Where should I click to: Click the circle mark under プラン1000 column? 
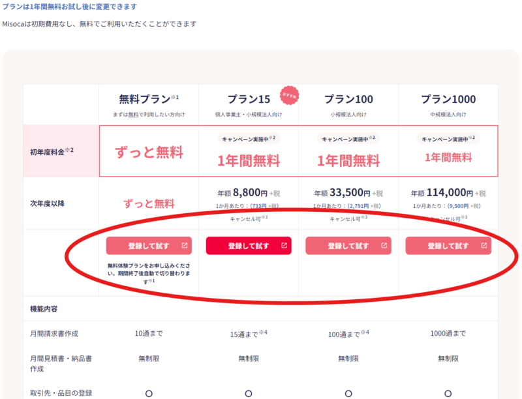click(448, 393)
